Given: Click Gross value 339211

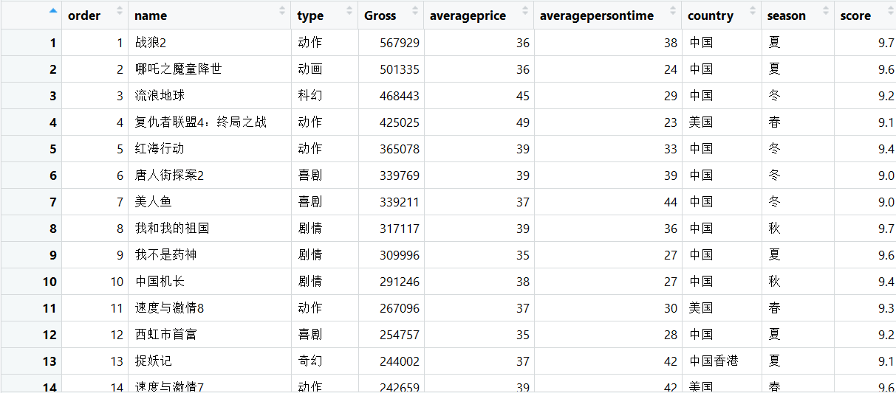Looking at the screenshot, I should click(x=400, y=202).
